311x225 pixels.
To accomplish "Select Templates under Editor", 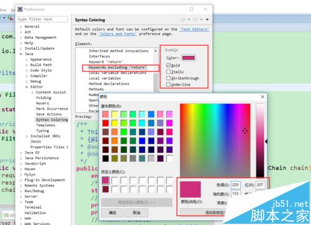I will click(45, 125).
